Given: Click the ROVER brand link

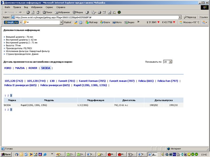Looking at the screenshot, I should 33,68.
